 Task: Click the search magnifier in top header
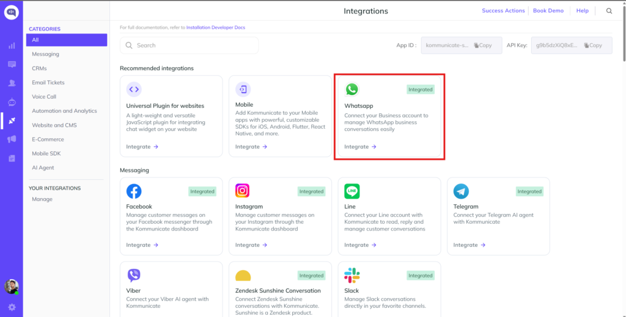609,11
